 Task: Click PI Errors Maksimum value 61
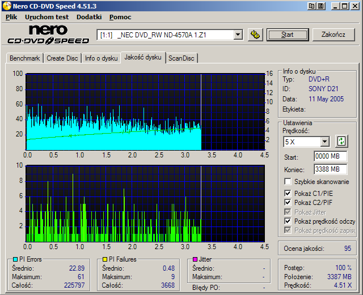click(x=81, y=277)
